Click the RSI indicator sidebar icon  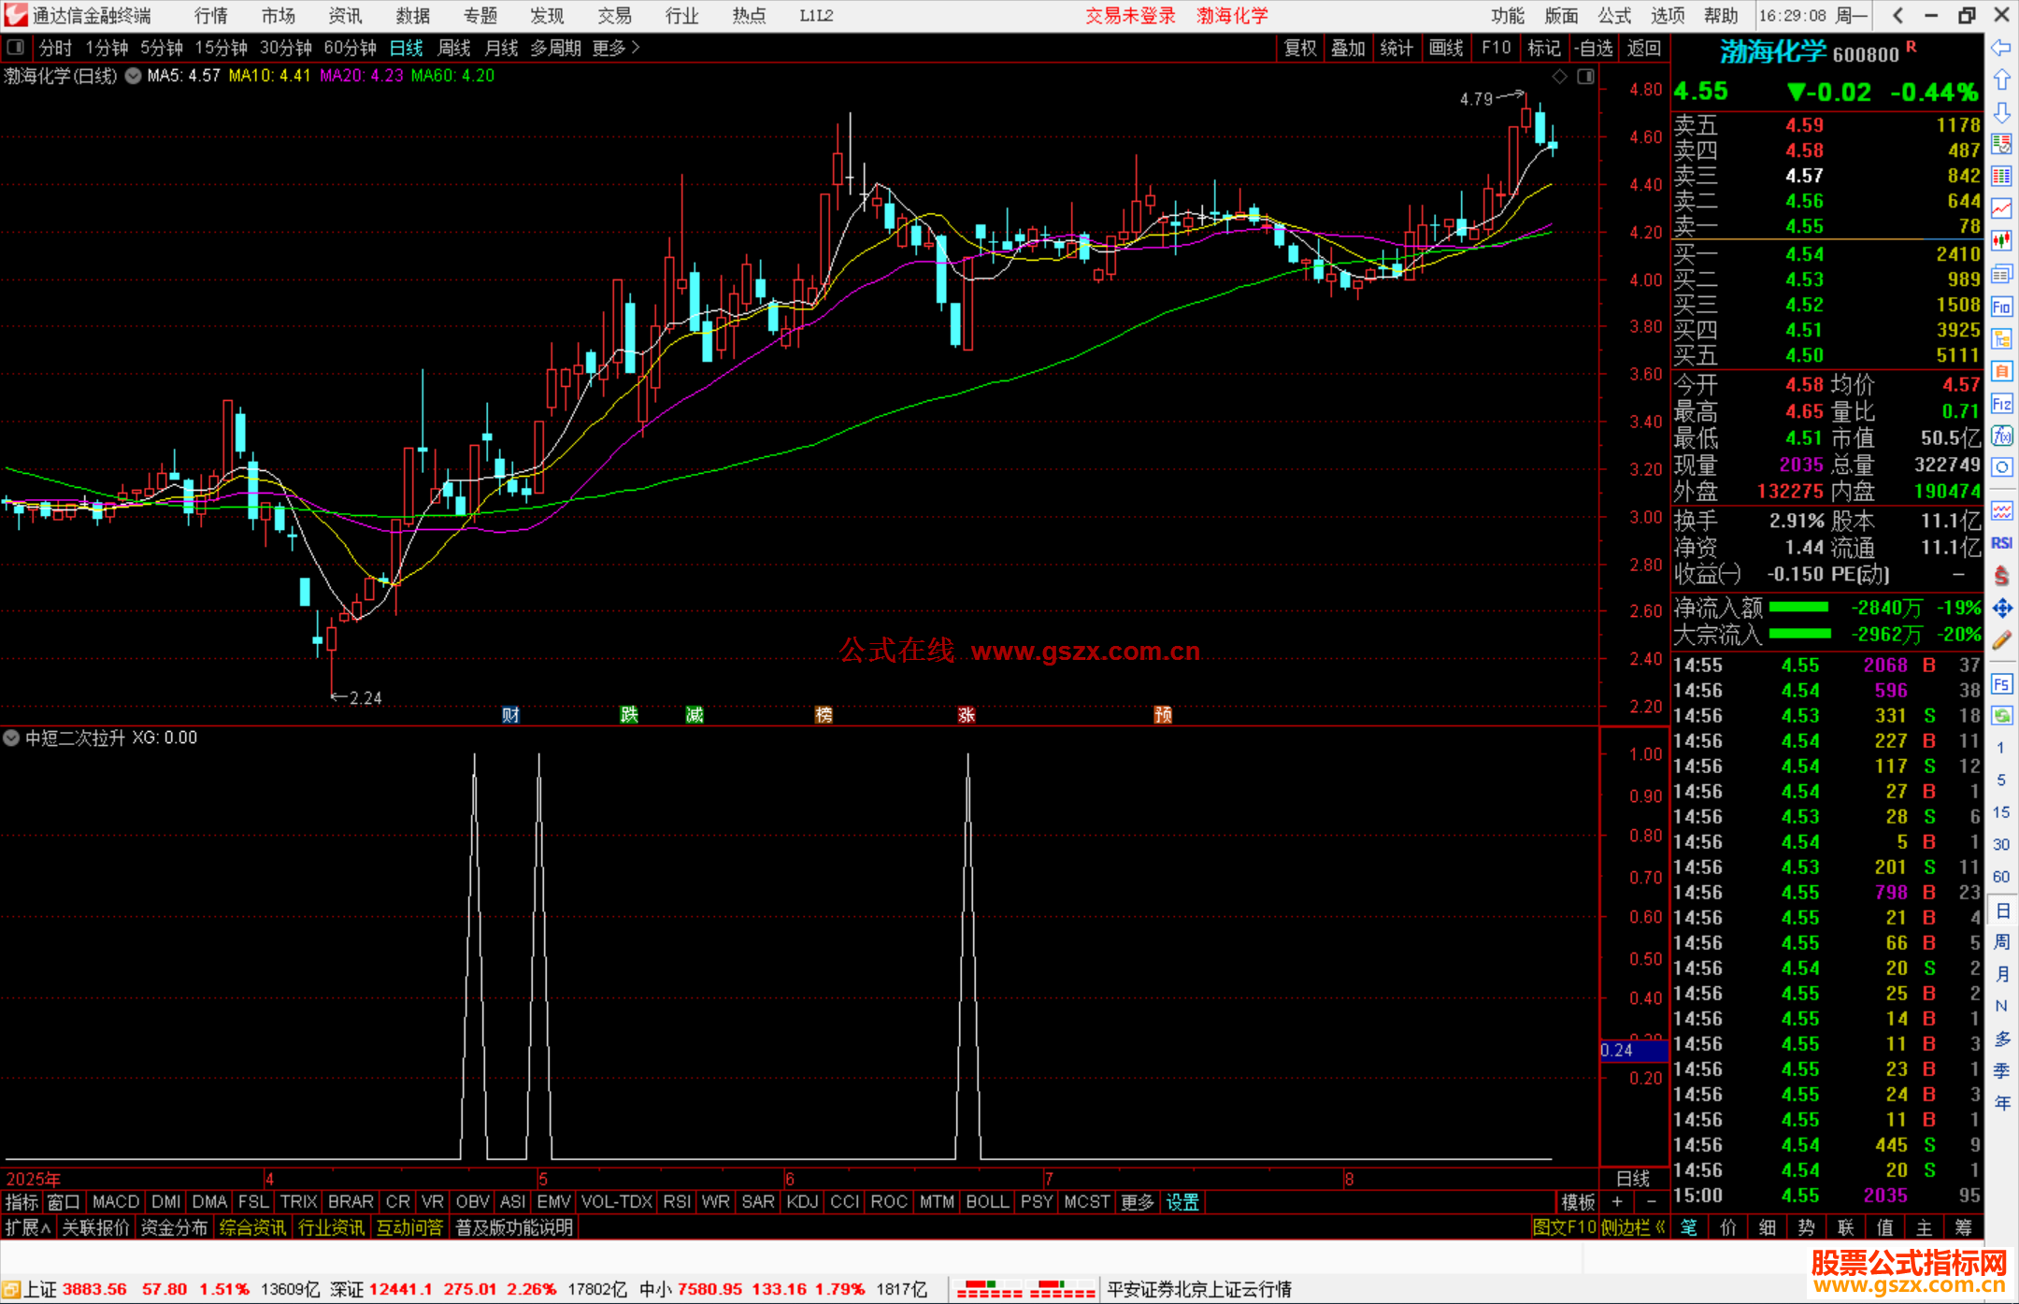point(2001,543)
